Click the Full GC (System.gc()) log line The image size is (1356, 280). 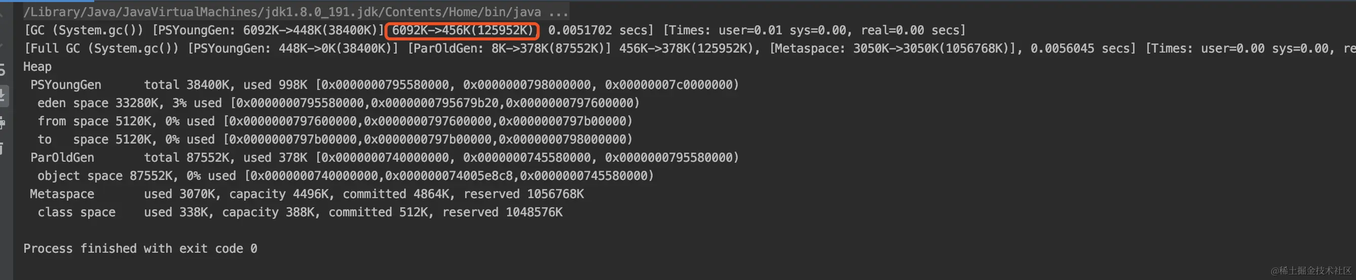(690, 49)
